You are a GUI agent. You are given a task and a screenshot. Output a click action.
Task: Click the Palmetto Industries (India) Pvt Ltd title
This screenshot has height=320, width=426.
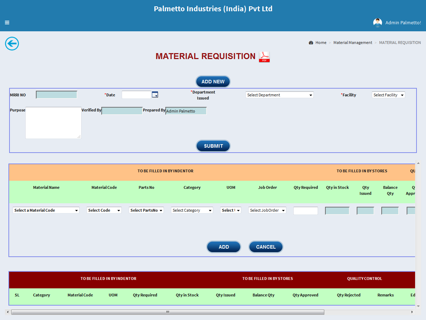[213, 9]
